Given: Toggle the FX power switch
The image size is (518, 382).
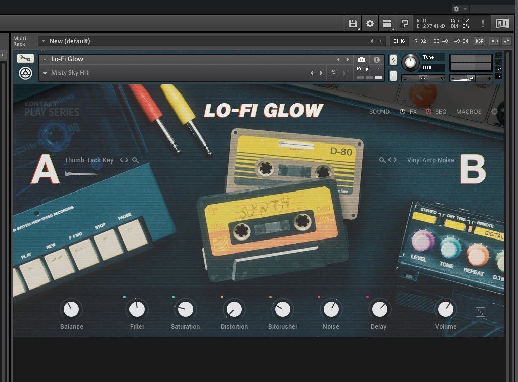Looking at the screenshot, I should coord(403,112).
